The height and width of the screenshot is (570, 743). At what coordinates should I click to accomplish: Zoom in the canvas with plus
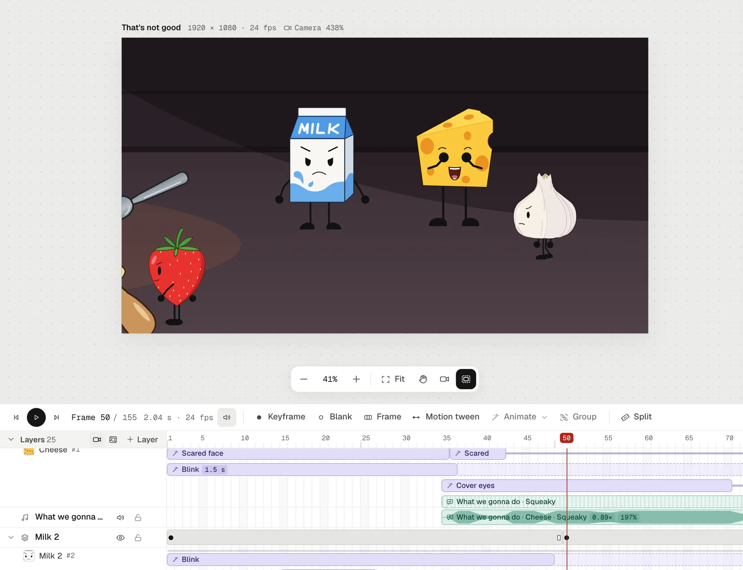(356, 379)
